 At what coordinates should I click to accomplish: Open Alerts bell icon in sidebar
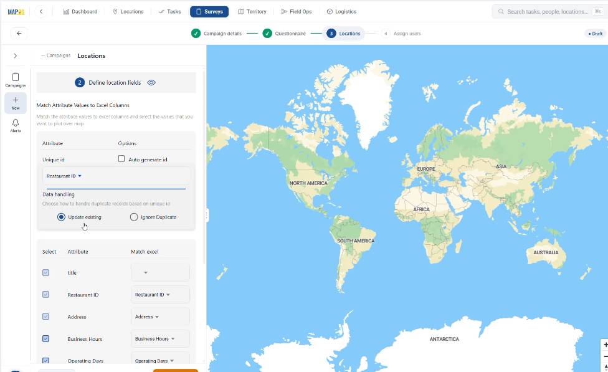pos(16,126)
